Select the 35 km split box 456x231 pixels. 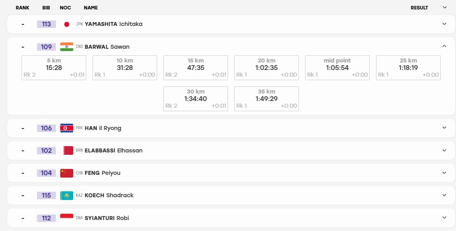coord(266,99)
